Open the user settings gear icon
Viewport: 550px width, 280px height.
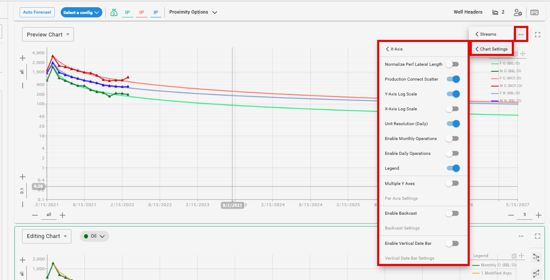click(x=518, y=12)
